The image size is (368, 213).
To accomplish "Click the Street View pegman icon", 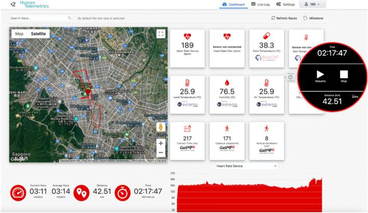I will coord(161,128).
